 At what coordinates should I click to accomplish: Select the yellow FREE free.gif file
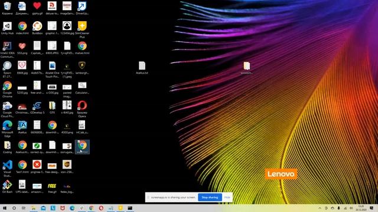click(52, 187)
